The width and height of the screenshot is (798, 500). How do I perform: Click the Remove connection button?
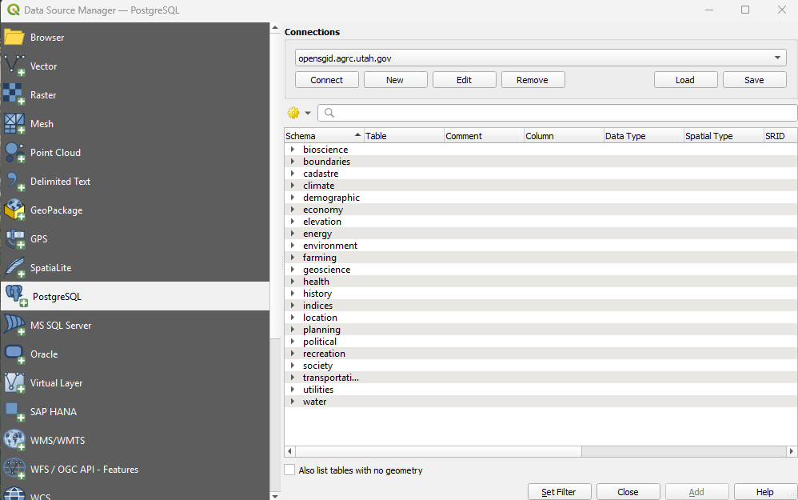point(533,80)
